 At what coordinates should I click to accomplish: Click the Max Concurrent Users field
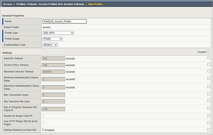(53, 95)
